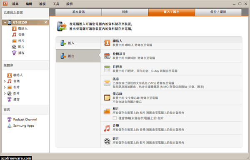Open the 編輯 menu

pos(29,4)
